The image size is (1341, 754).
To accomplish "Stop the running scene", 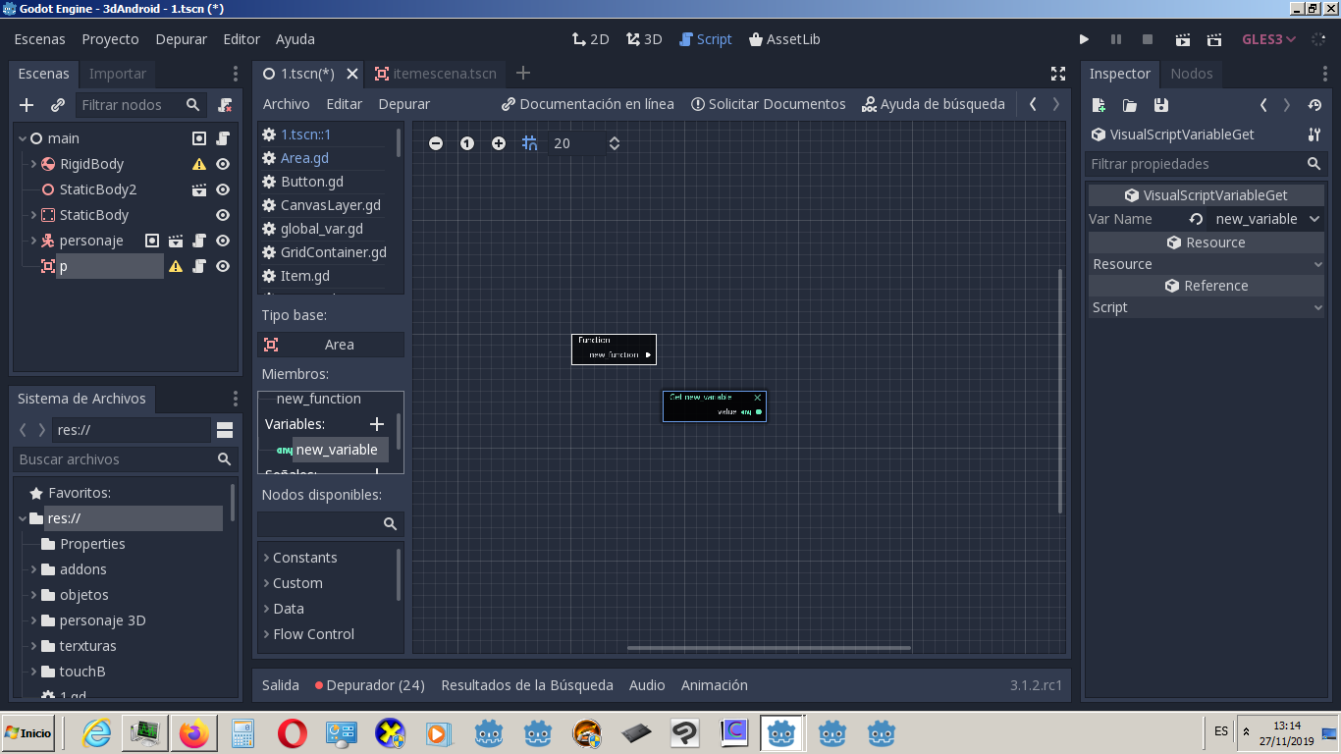I will tap(1148, 39).
